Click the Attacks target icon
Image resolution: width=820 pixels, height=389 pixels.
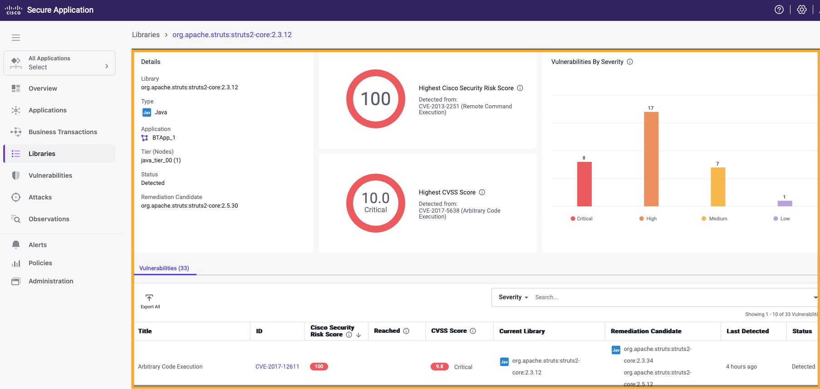point(16,197)
